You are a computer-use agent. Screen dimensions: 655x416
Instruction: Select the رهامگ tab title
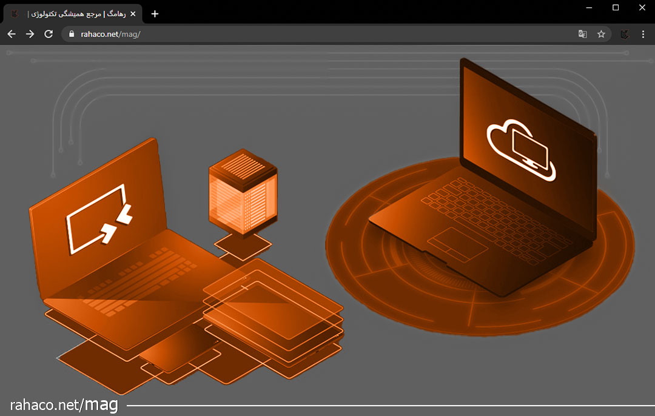[76, 14]
